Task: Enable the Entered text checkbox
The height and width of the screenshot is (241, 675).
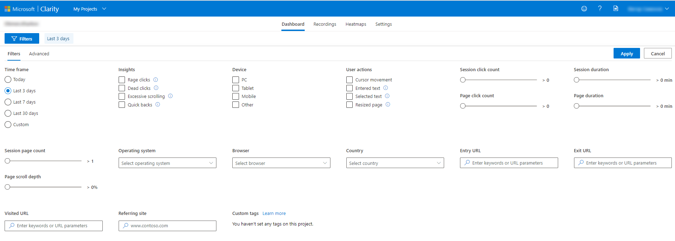Action: 350,88
